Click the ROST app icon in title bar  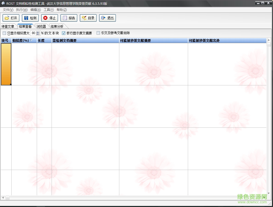pos(3,3)
